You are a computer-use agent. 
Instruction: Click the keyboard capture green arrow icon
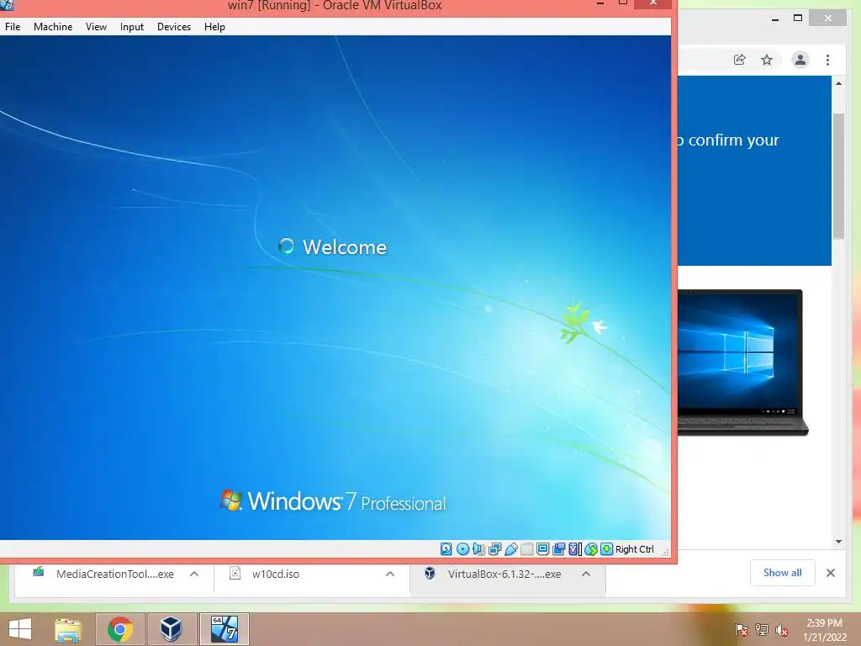(606, 548)
